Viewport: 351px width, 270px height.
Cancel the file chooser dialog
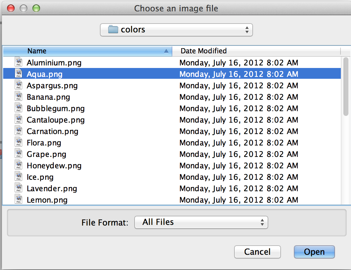257,252
